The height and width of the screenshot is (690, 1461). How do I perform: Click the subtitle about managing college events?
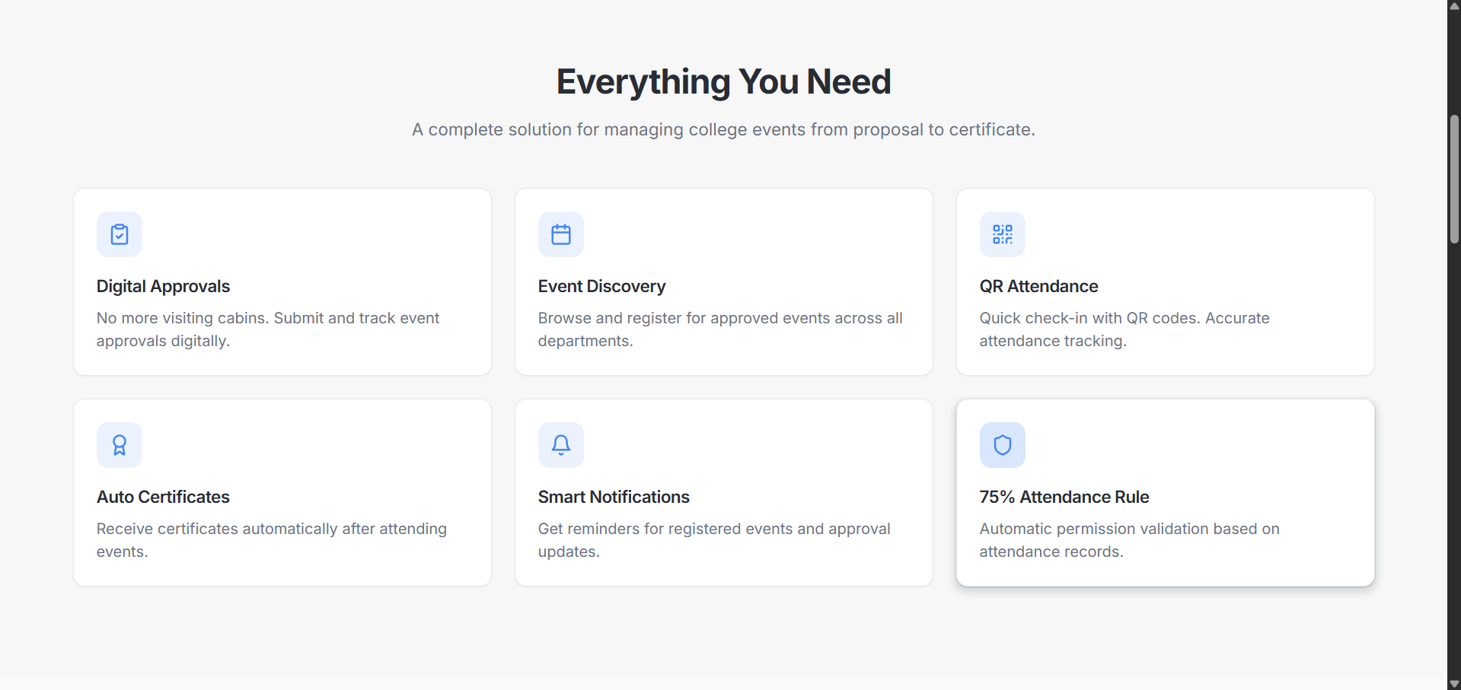tap(723, 130)
